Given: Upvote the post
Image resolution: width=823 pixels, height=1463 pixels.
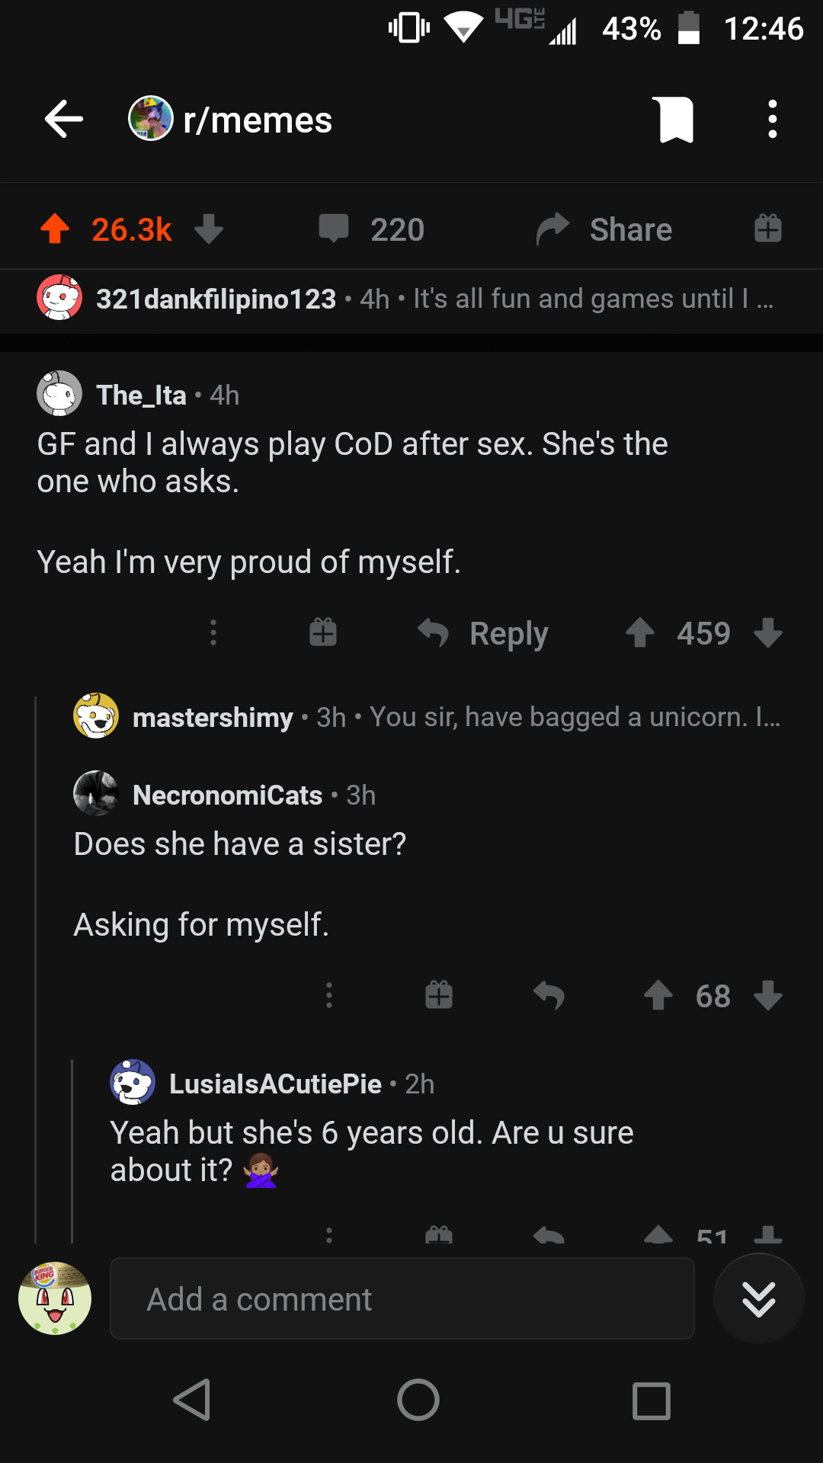Looking at the screenshot, I should coord(54,227).
